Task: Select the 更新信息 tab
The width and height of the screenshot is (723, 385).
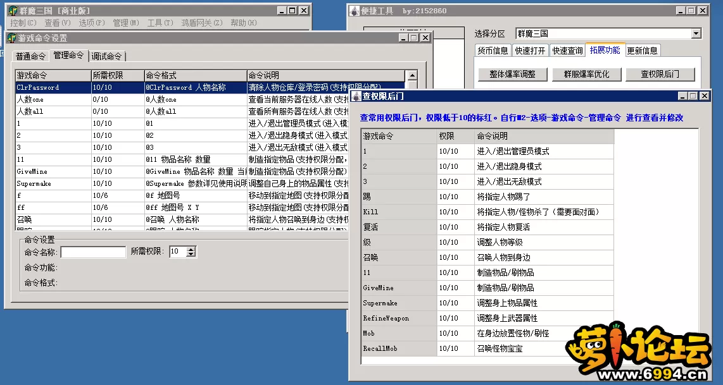Action: click(x=643, y=51)
